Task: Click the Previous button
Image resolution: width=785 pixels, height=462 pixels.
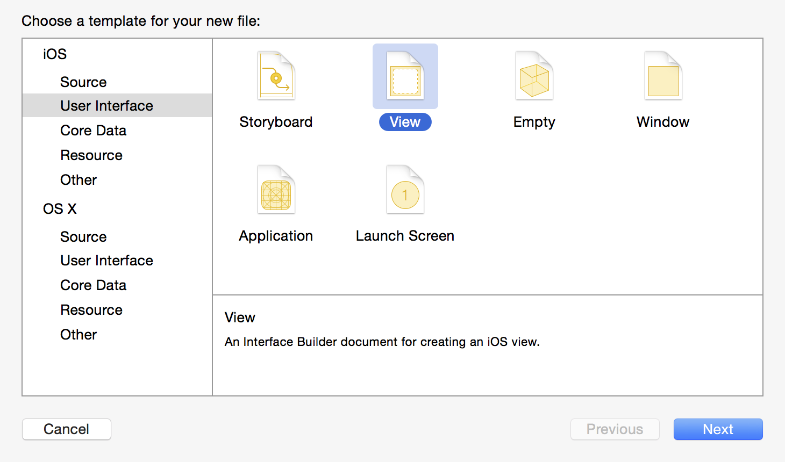Action: click(615, 429)
